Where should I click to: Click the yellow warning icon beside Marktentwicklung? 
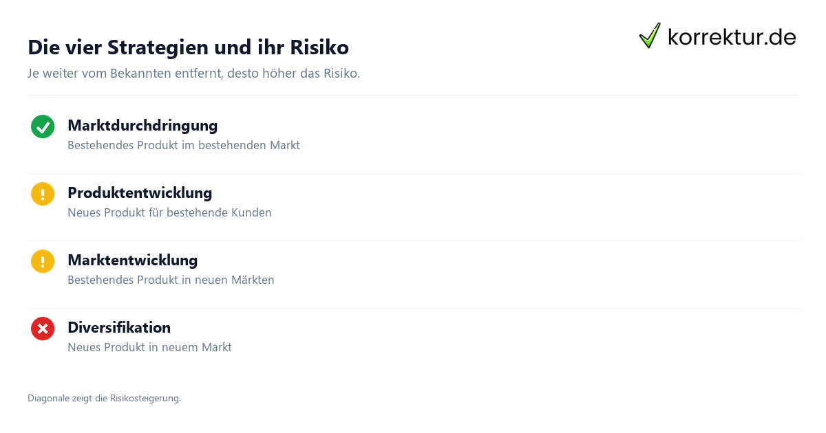(43, 261)
